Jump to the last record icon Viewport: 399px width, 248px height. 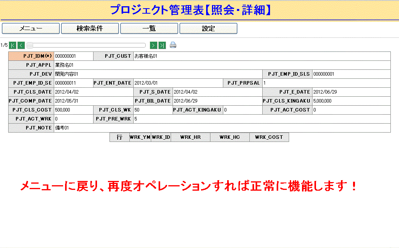click(x=162, y=45)
